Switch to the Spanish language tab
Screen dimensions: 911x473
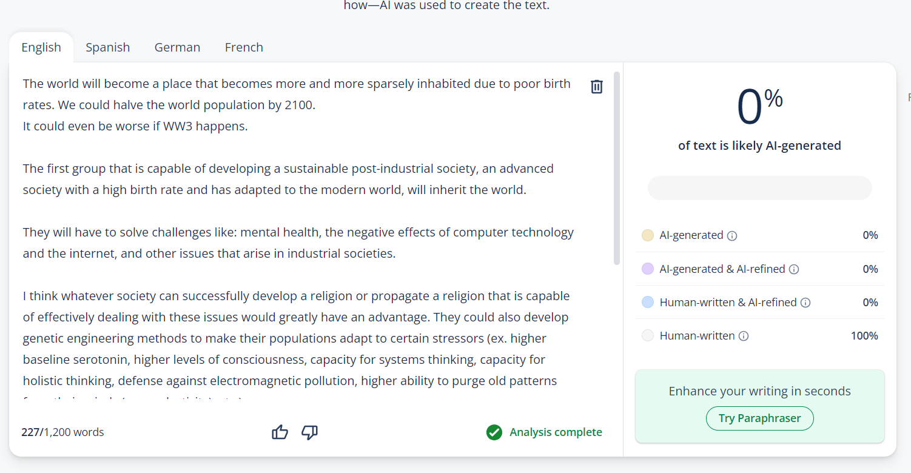(x=108, y=47)
